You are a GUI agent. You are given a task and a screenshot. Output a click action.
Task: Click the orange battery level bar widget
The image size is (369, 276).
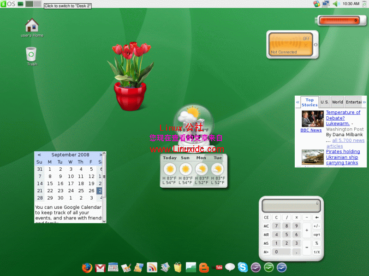[341, 20]
